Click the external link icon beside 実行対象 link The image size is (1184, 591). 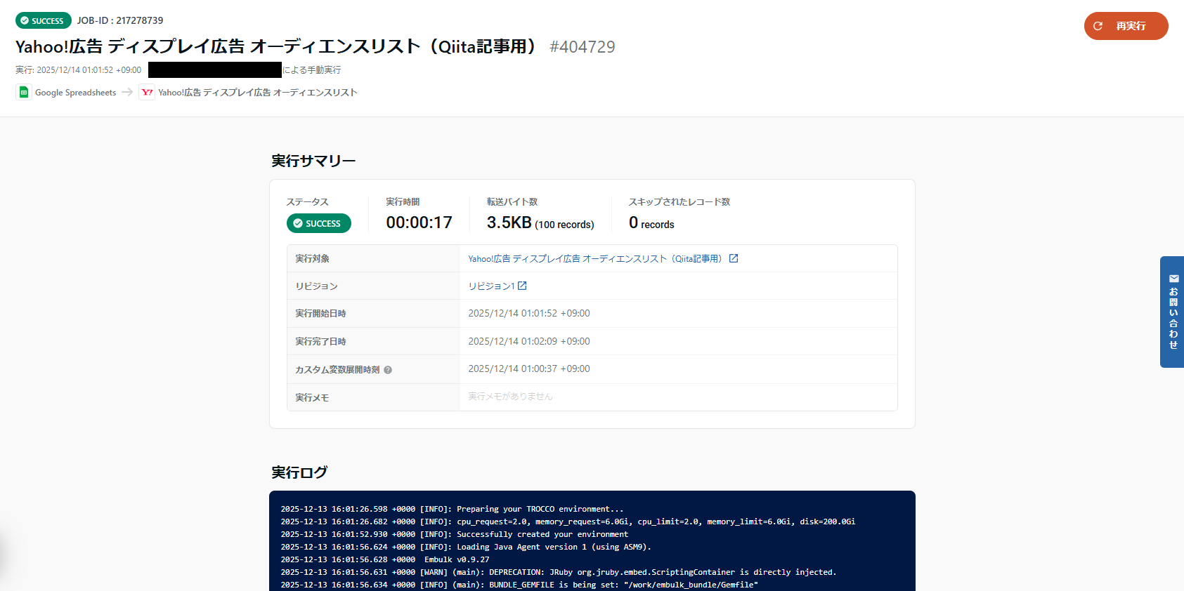(734, 258)
